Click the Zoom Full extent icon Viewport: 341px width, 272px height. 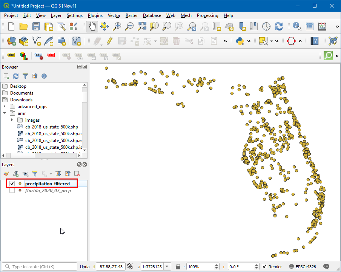coord(142,26)
